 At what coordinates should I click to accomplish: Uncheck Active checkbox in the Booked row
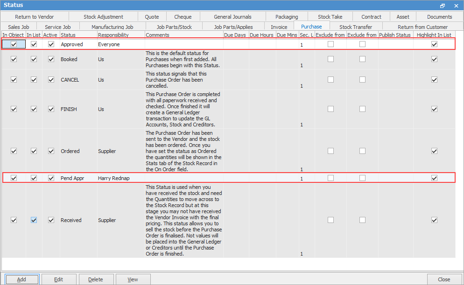point(51,59)
